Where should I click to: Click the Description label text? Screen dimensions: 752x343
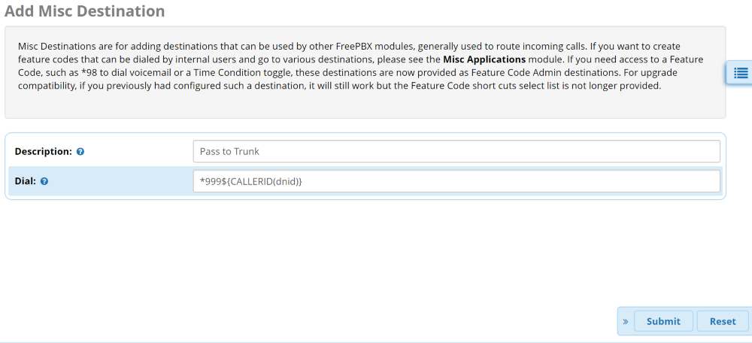coord(43,151)
